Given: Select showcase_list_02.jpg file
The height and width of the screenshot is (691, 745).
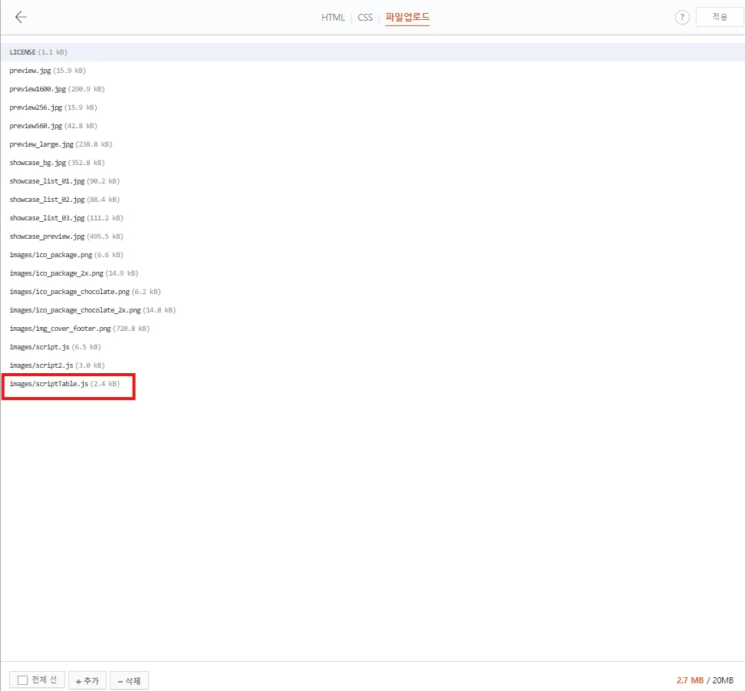Looking at the screenshot, I should pyautogui.click(x=64, y=200).
